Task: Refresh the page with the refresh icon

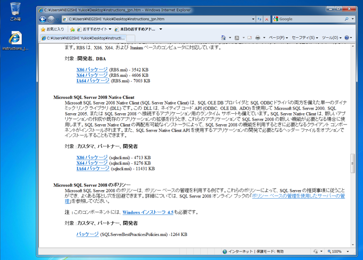Action: click(x=259, y=19)
